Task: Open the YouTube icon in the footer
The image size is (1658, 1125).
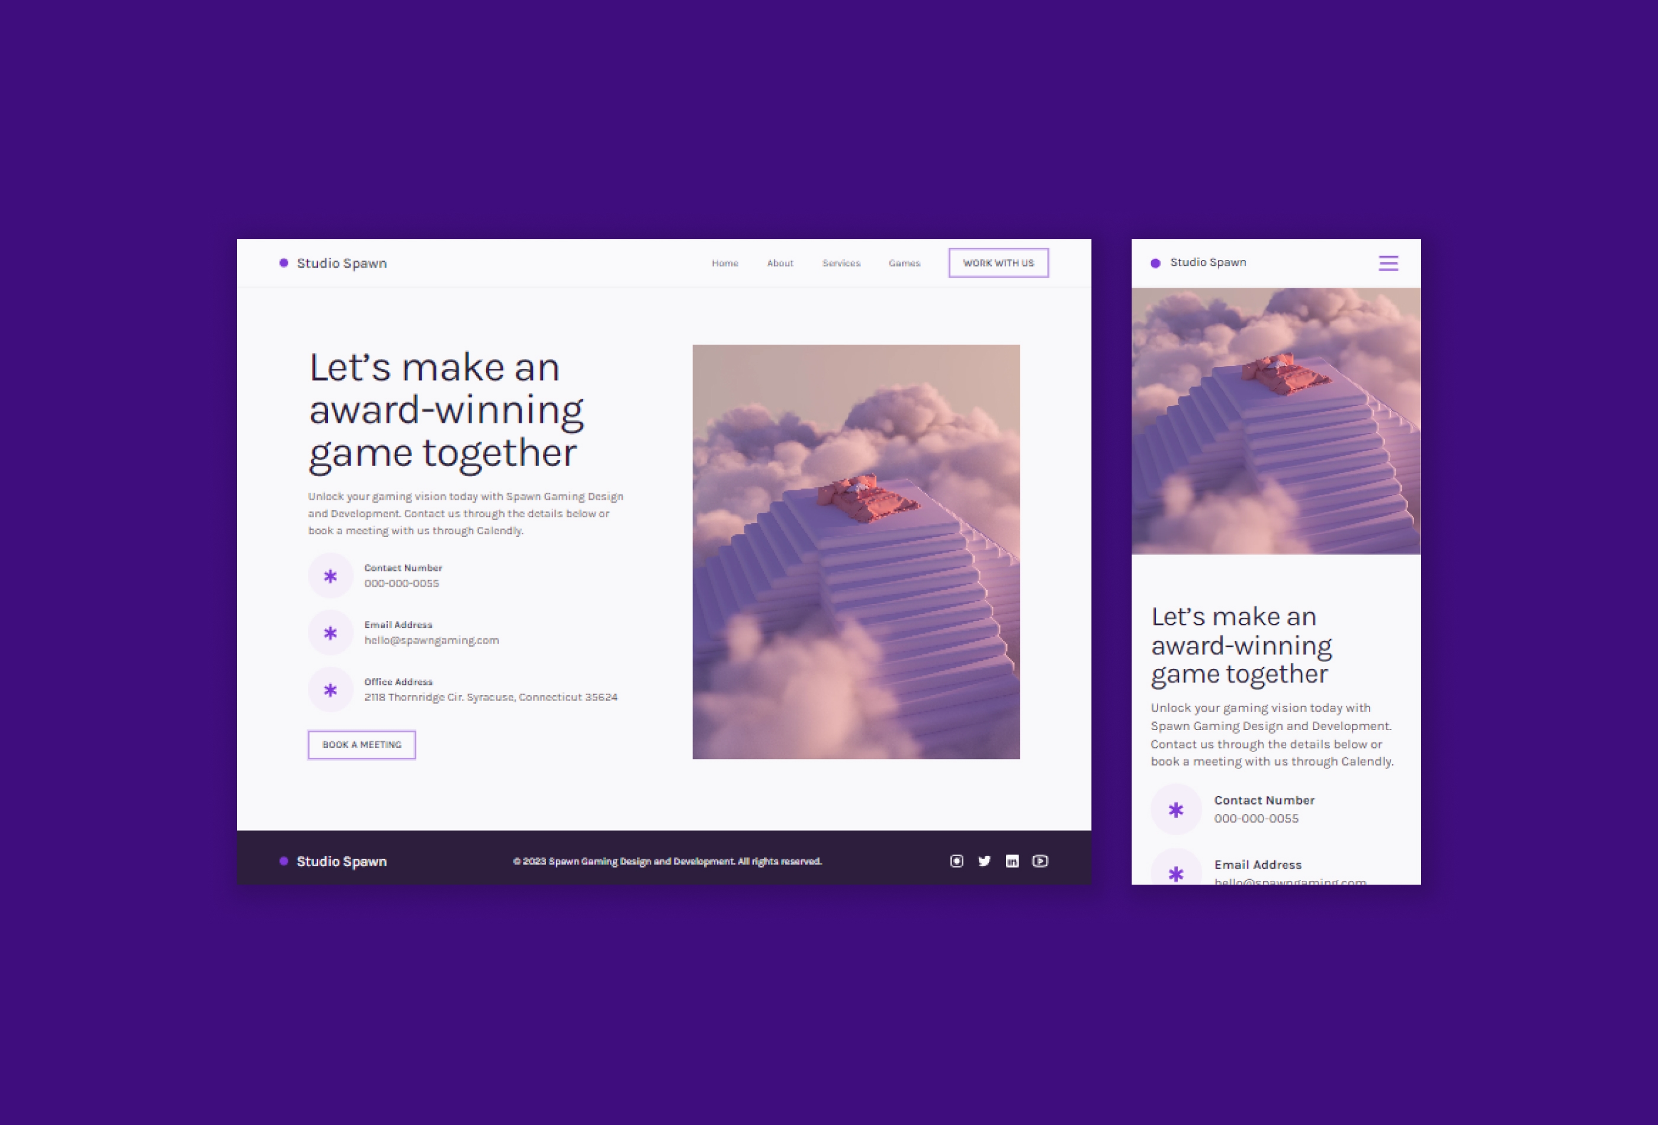Action: point(1040,861)
